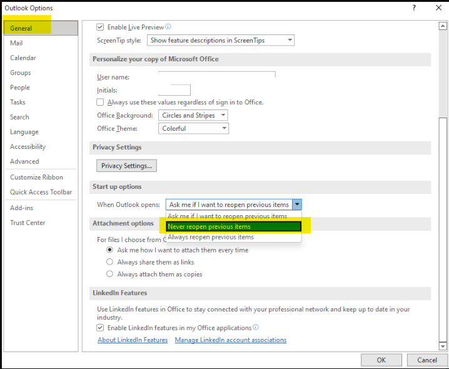This screenshot has width=449, height=369.
Task: Open the People category
Action: [41, 88]
